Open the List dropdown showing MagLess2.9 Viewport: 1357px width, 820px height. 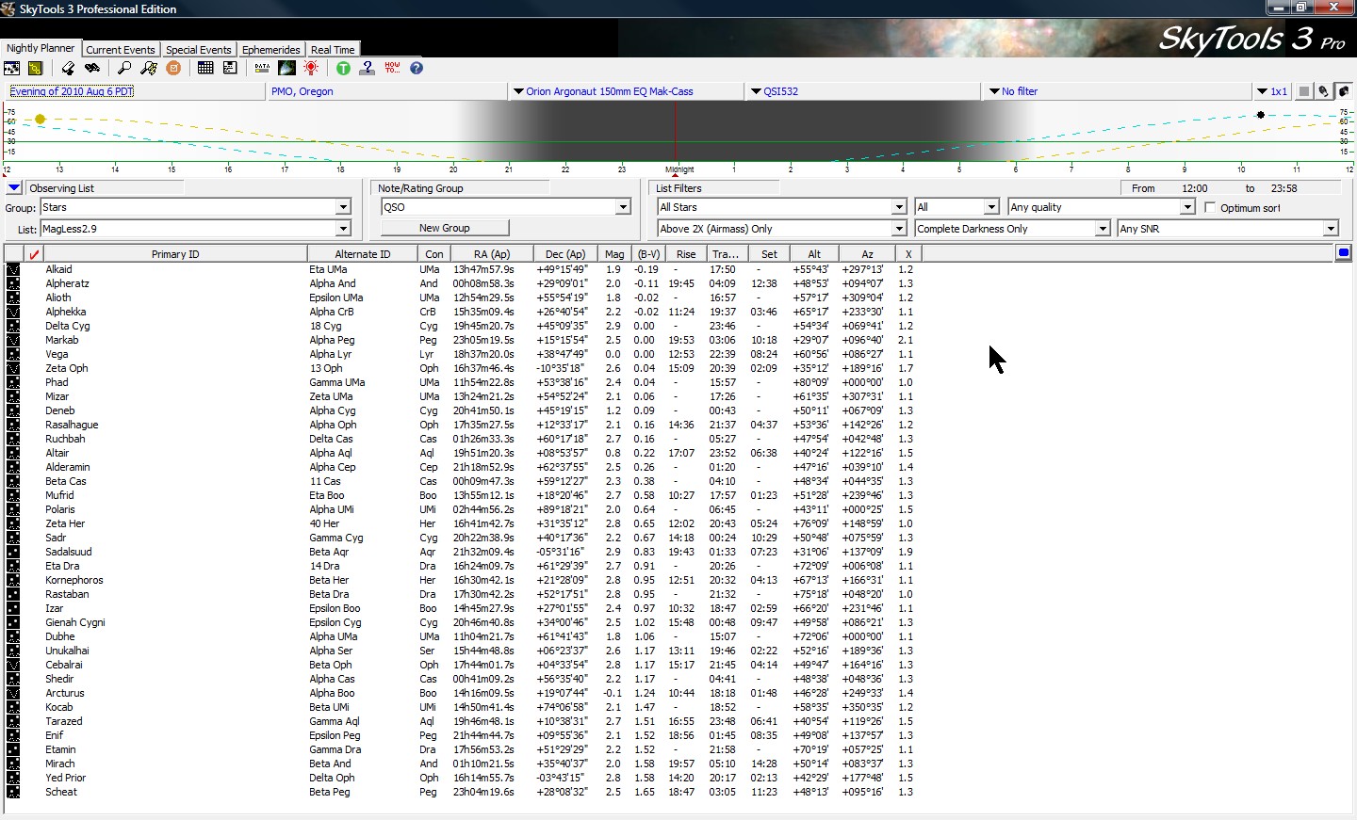click(x=343, y=229)
